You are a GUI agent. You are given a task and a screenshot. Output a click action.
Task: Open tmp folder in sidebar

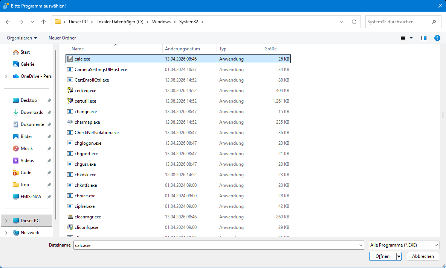(25, 185)
